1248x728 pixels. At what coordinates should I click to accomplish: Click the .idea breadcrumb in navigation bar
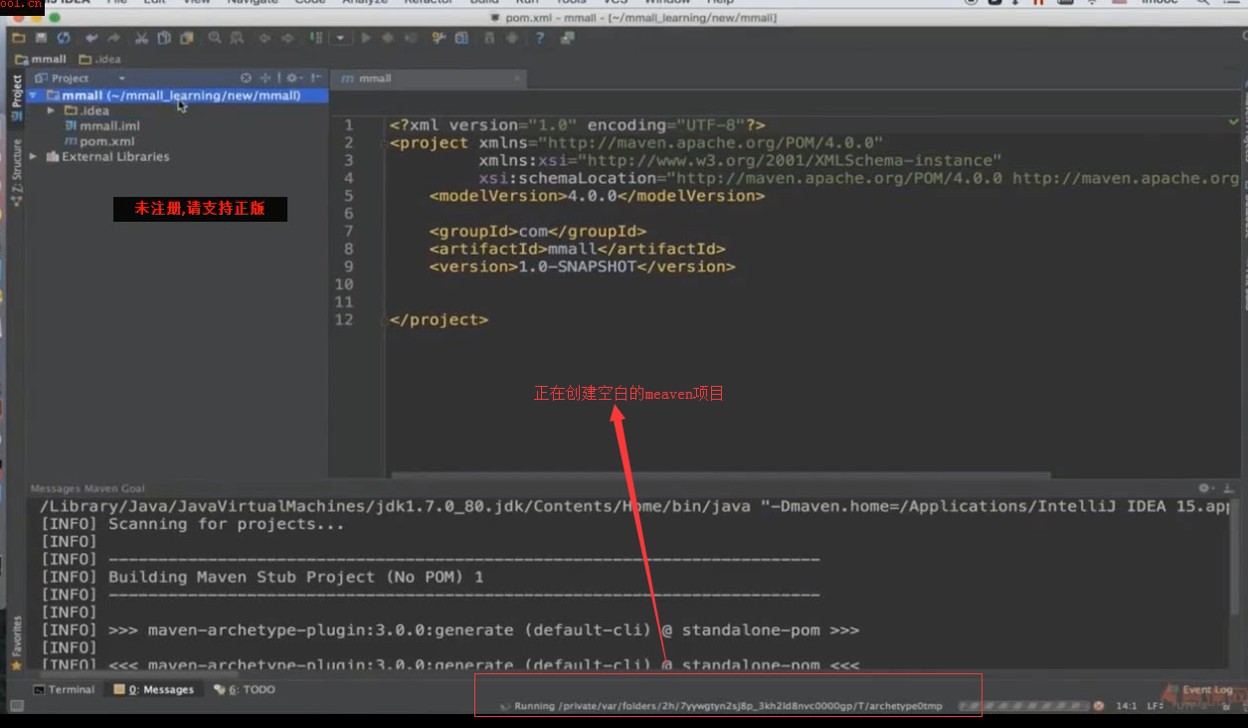[x=99, y=60]
